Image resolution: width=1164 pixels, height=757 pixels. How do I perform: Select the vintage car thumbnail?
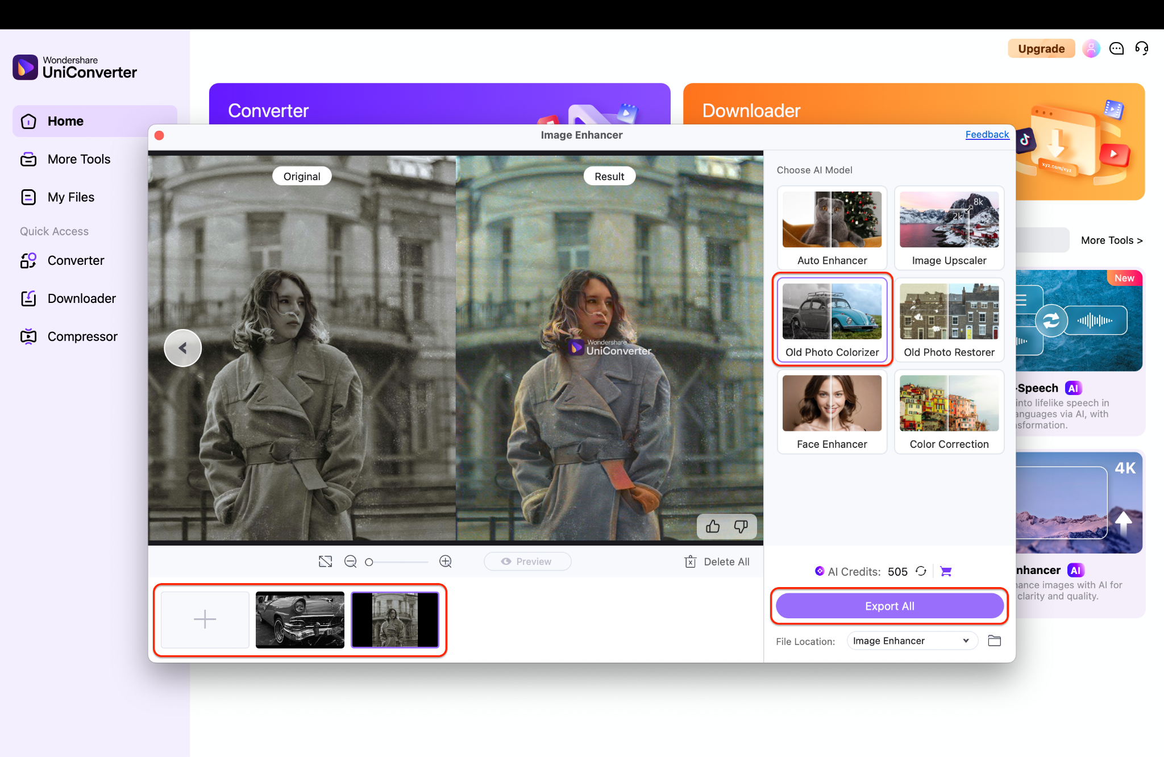pos(300,619)
